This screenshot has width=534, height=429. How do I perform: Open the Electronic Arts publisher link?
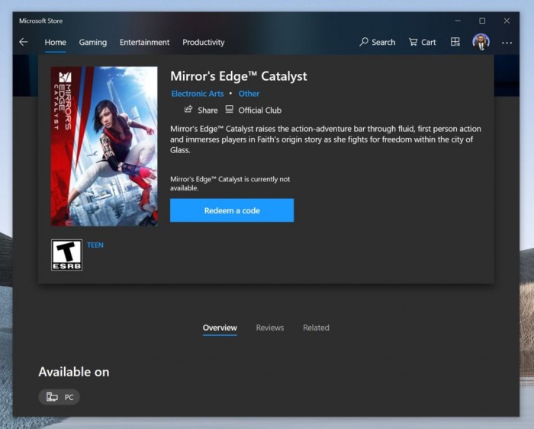pyautogui.click(x=198, y=94)
